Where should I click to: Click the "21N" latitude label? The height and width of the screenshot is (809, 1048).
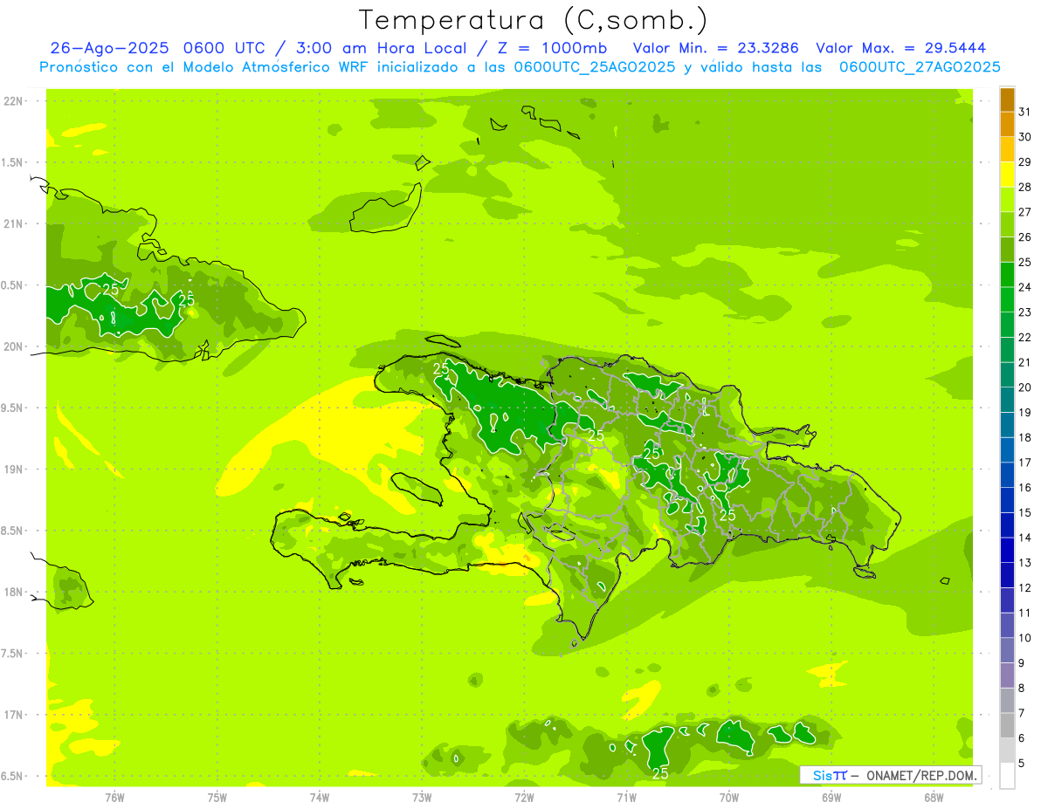pyautogui.click(x=13, y=224)
